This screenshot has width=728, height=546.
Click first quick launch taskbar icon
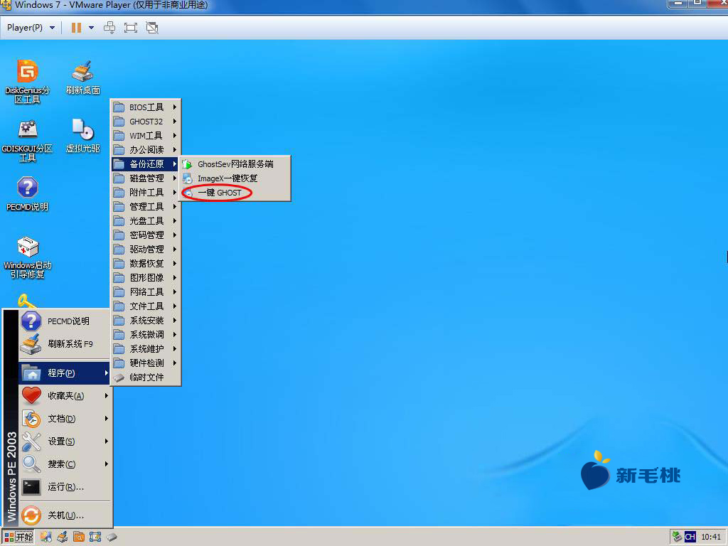46,537
